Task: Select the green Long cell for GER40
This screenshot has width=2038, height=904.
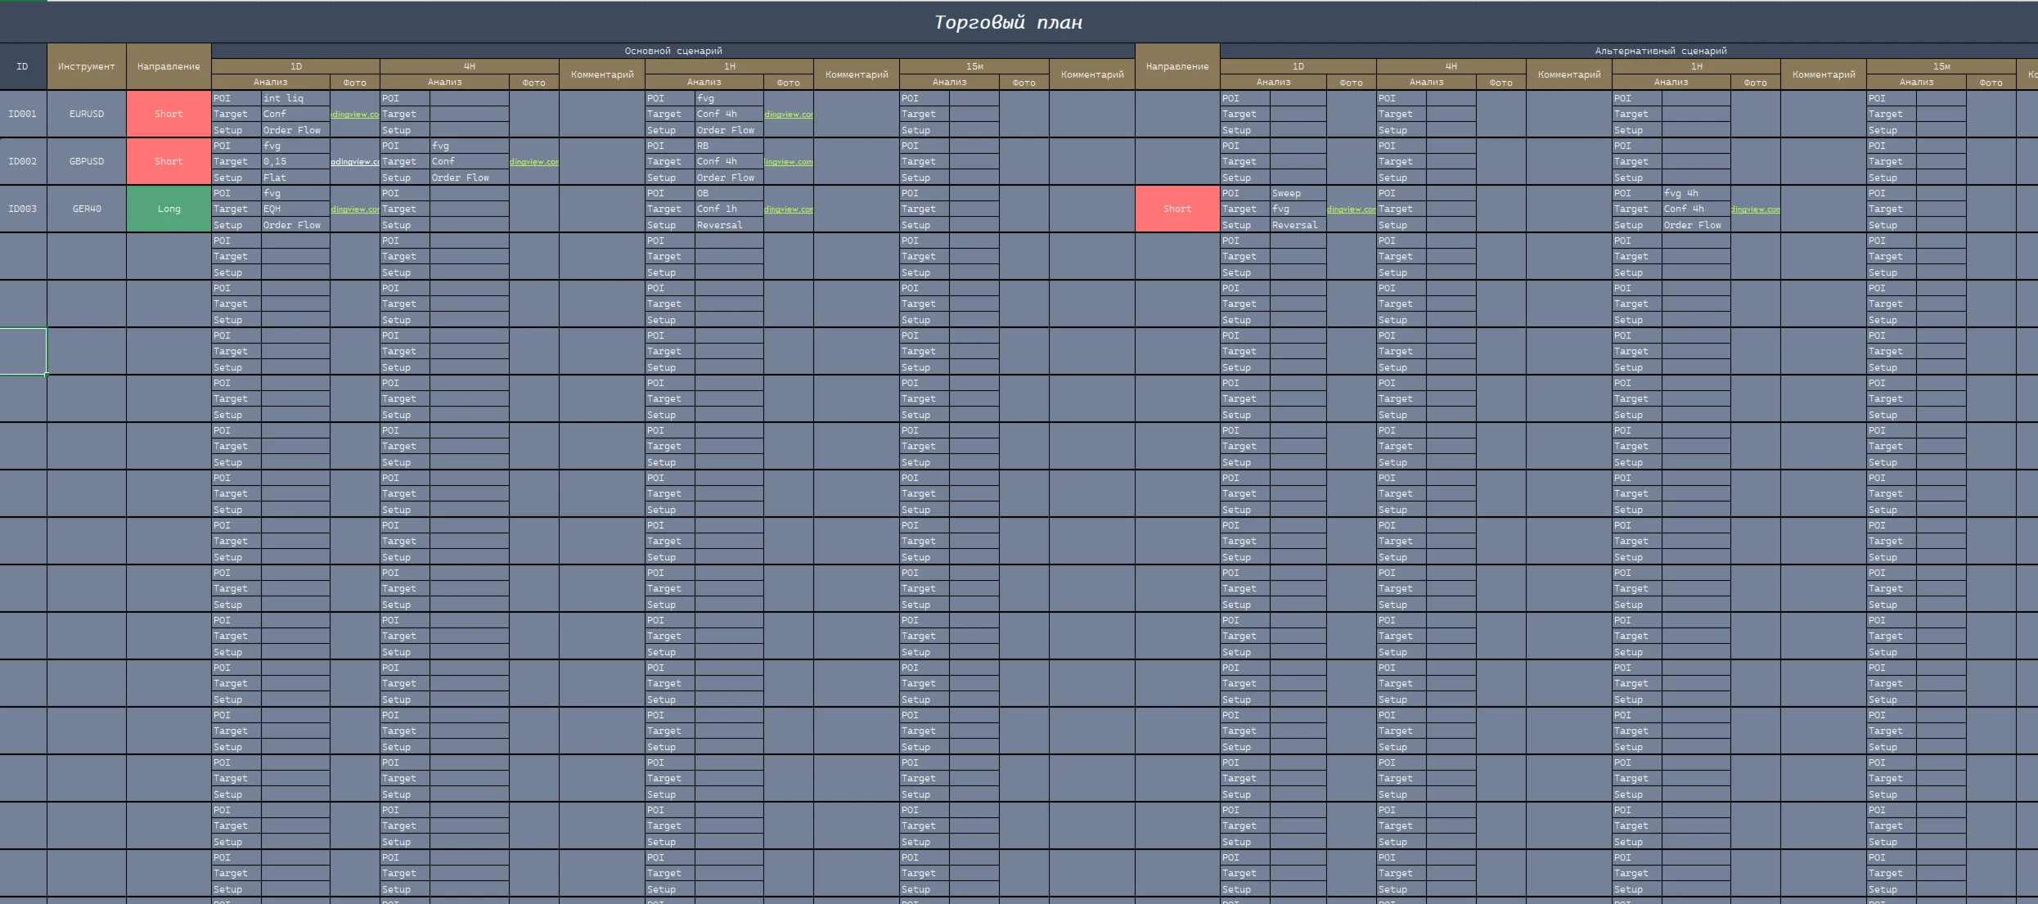Action: [x=169, y=209]
